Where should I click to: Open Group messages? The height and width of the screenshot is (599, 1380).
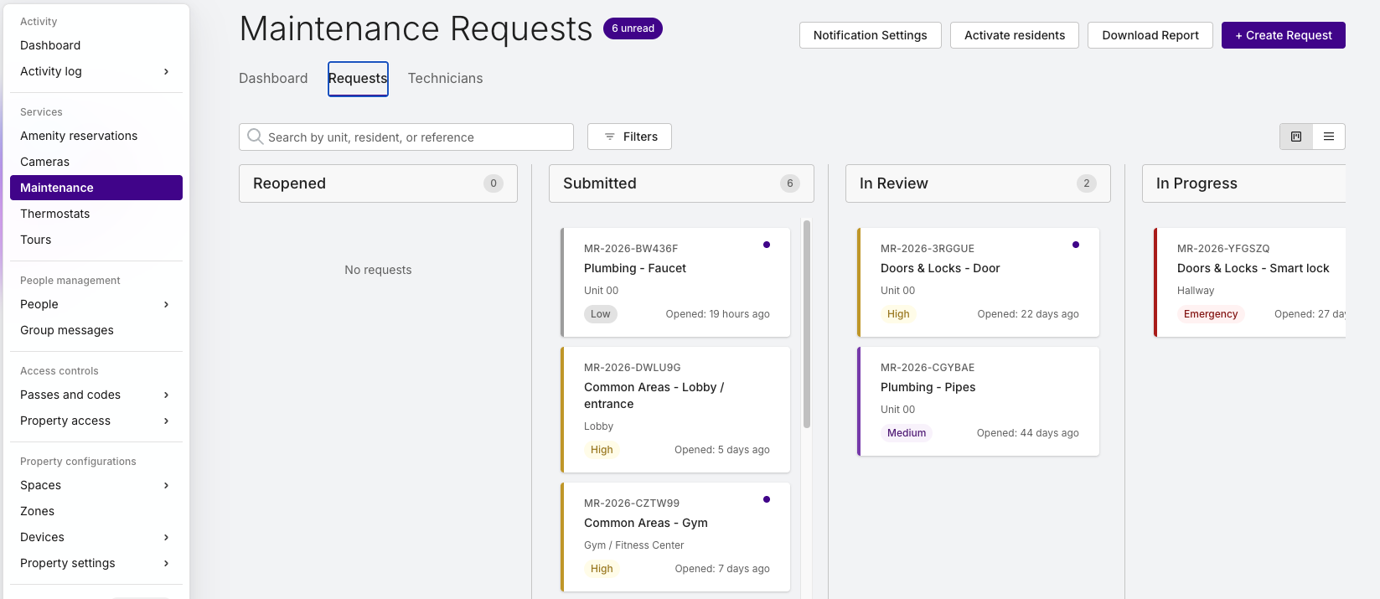click(x=96, y=330)
